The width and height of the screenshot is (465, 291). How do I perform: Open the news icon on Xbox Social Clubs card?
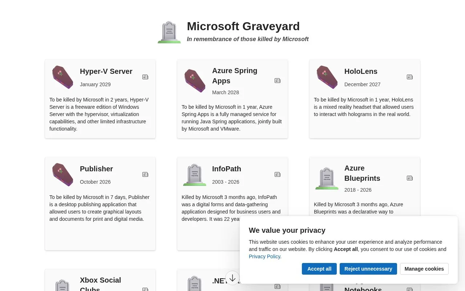point(145,290)
